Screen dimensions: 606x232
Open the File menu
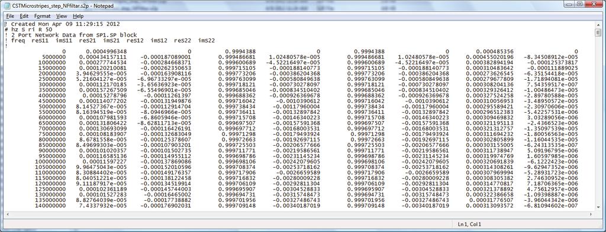[x=10, y=16]
